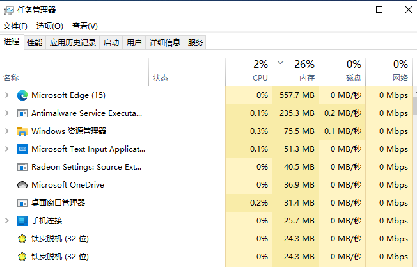The height and width of the screenshot is (267, 417).
Task: Switch to the 性能 tab
Action: (x=35, y=43)
